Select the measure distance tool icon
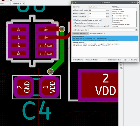Viewport: 140px width, 126px height. tap(121, 68)
